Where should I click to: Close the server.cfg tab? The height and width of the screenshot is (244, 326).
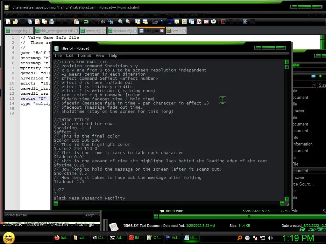coord(103,31)
